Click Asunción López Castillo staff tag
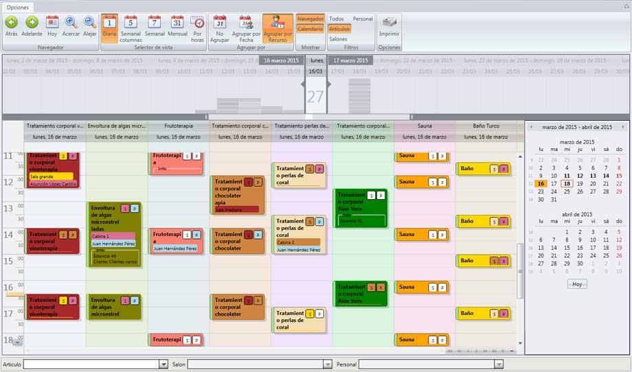 (53, 184)
